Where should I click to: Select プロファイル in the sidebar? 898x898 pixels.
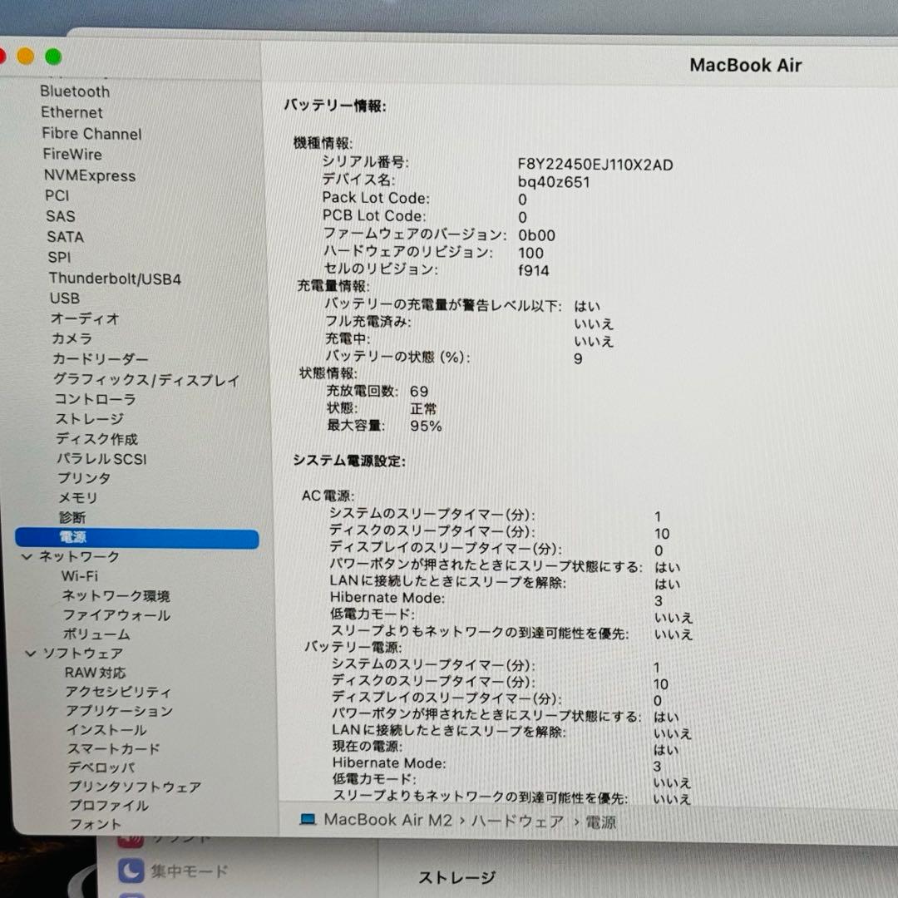point(109,806)
